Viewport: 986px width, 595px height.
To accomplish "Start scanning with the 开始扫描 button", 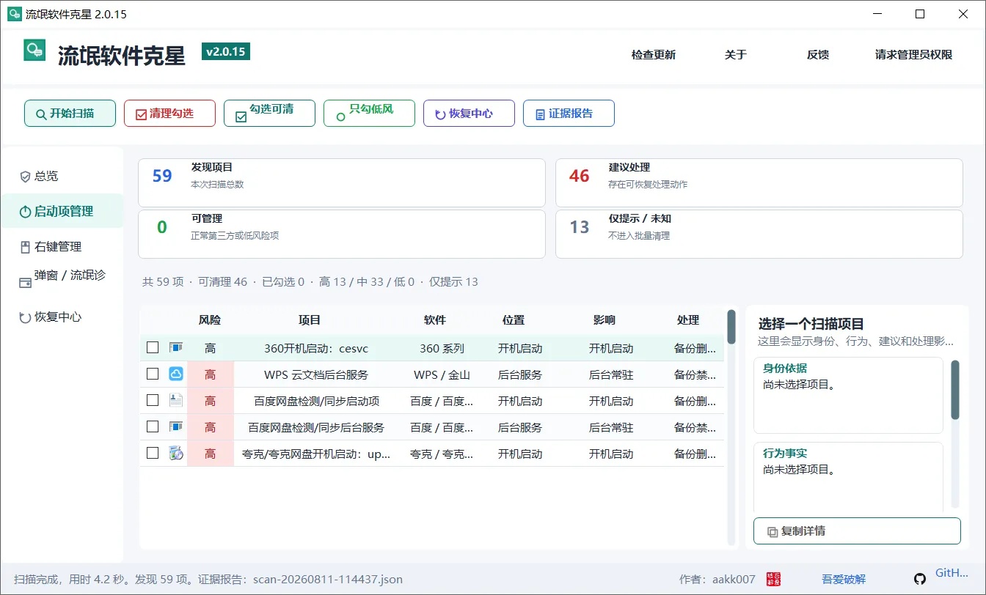I will click(x=70, y=114).
